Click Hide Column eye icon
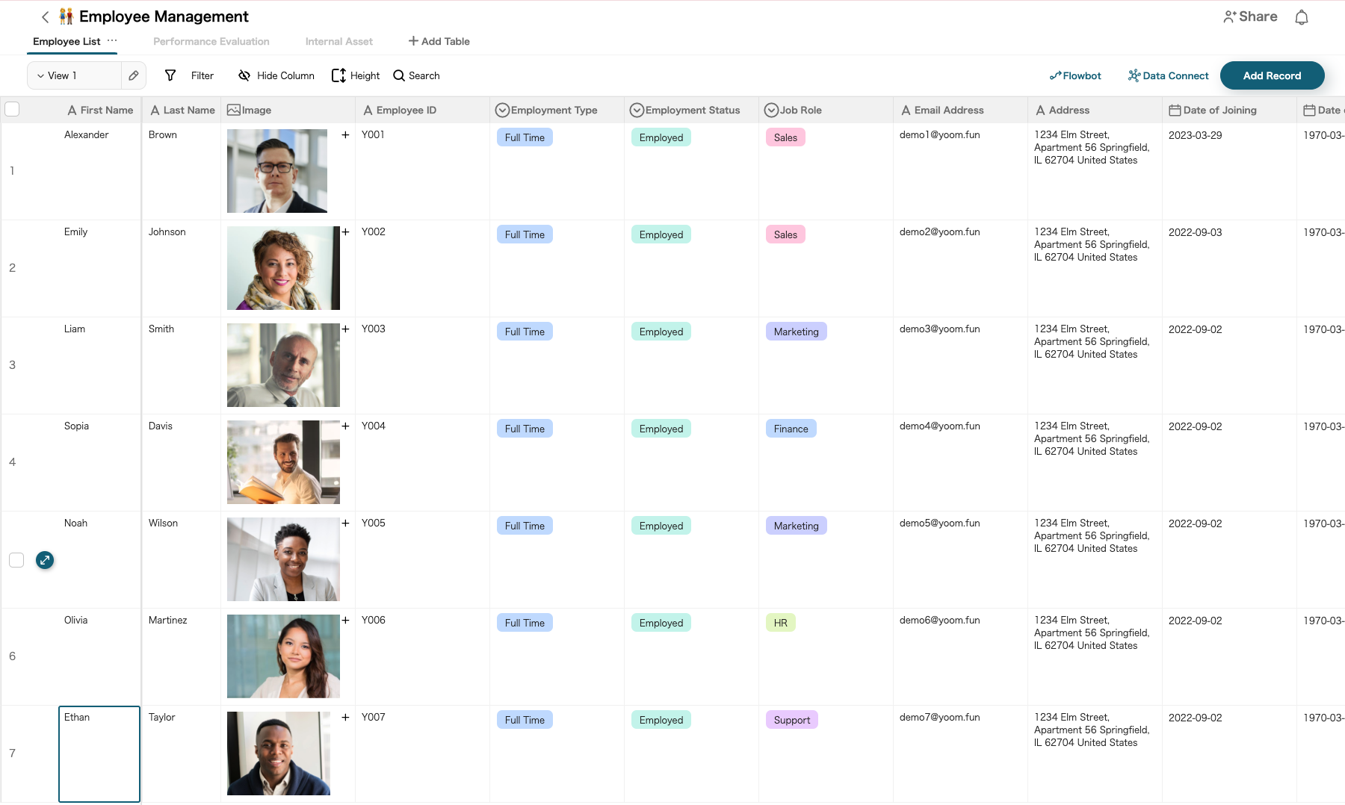This screenshot has height=805, width=1345. tap(244, 75)
